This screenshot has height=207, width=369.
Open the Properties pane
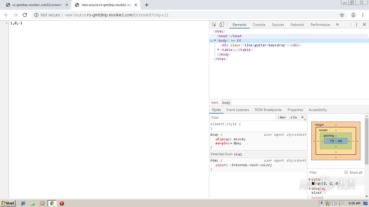[295, 110]
